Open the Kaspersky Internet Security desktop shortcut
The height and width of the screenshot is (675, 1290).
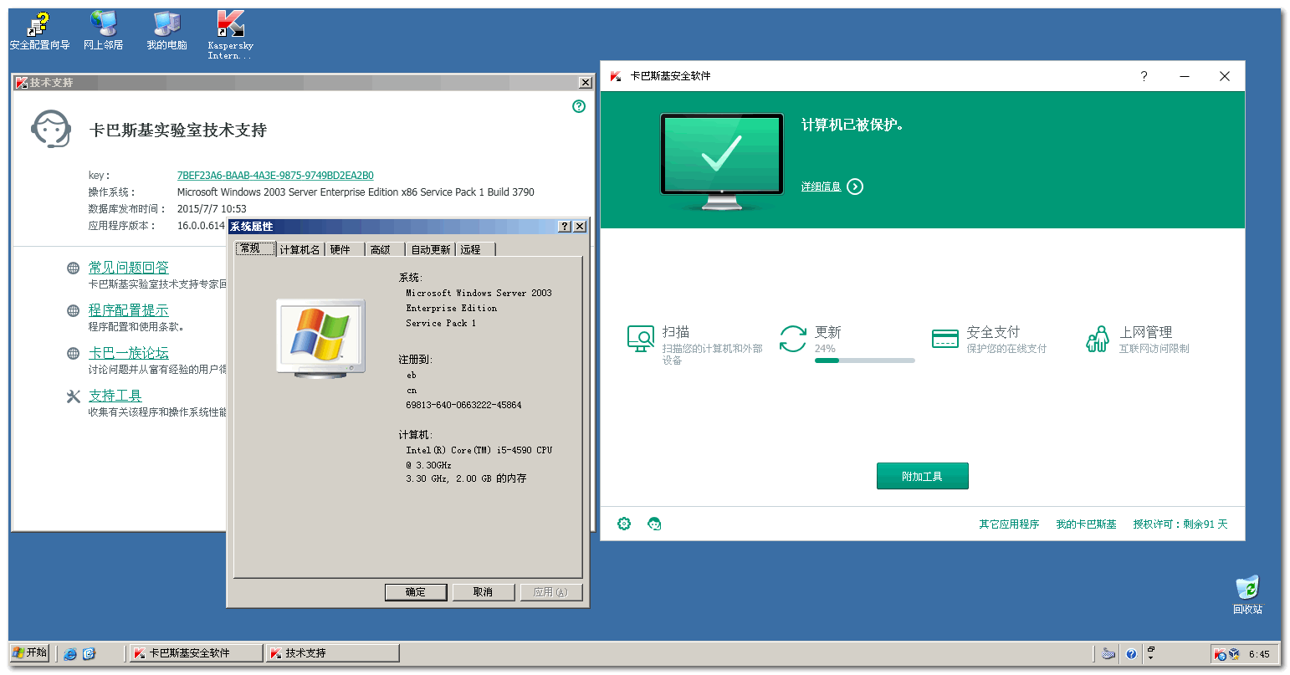point(230,34)
